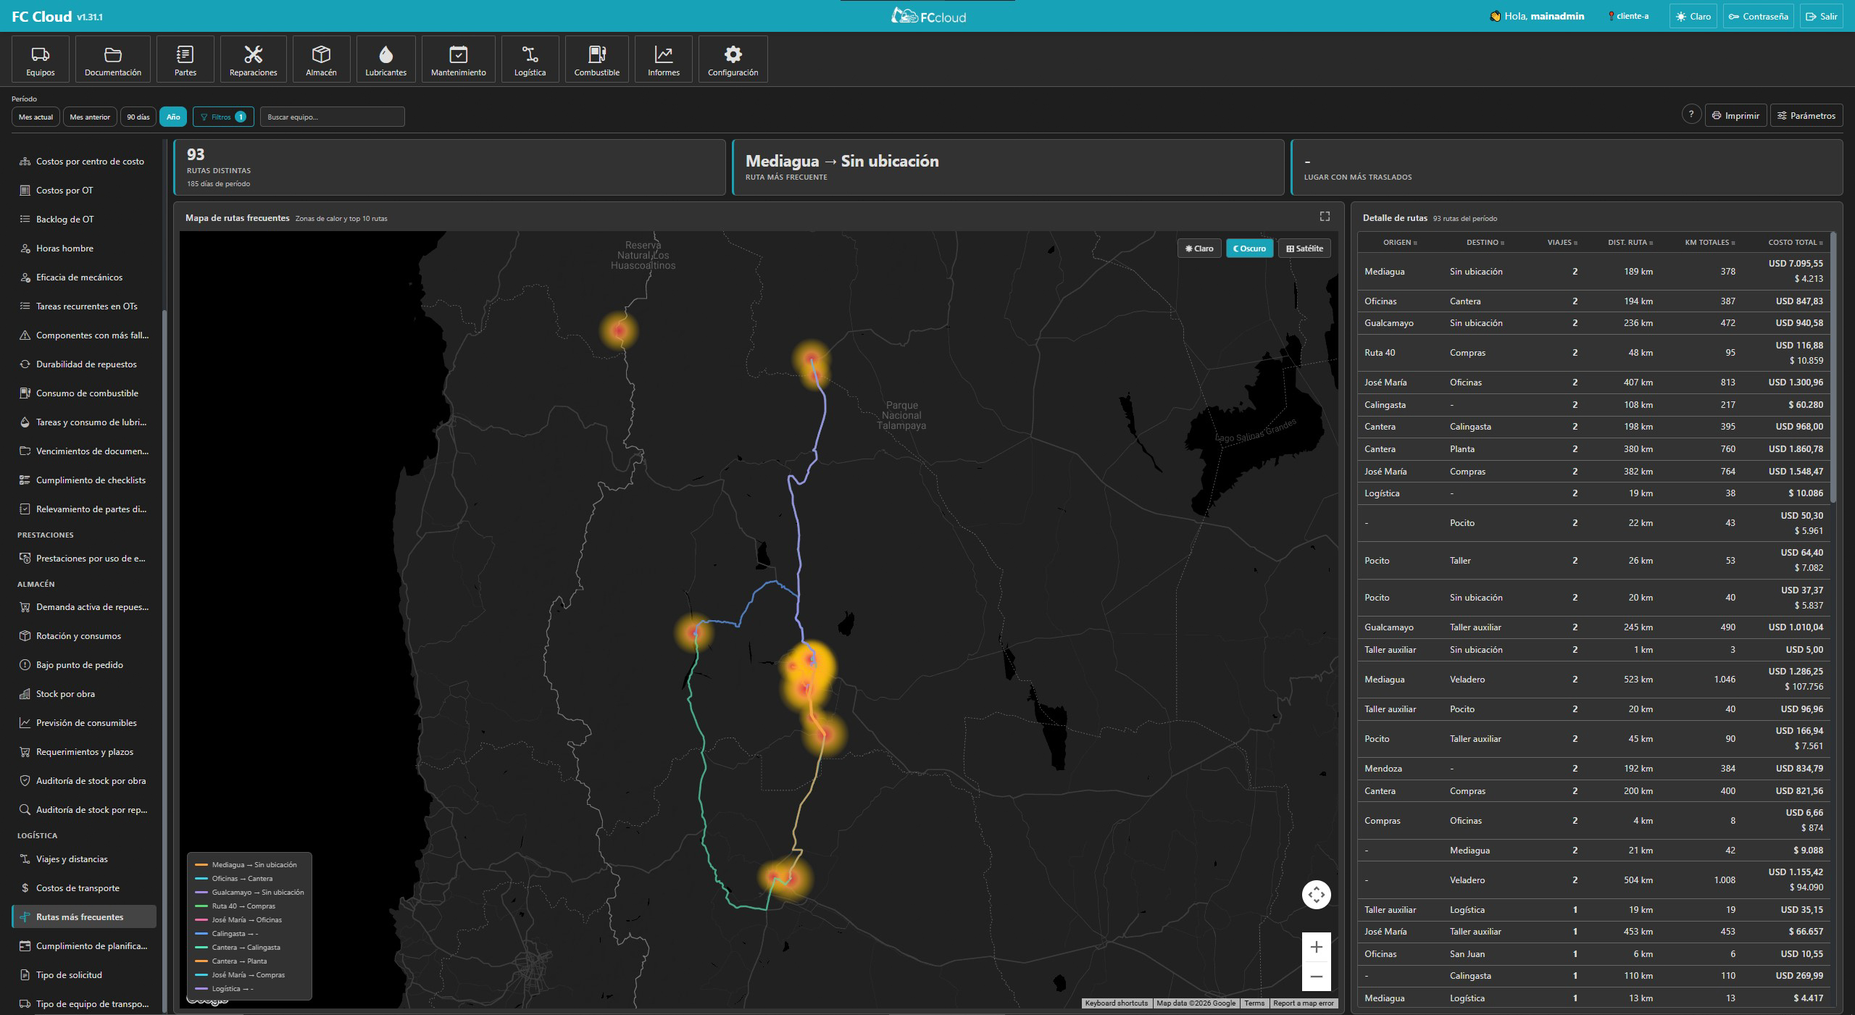Open Cumplimiento de checklists in sidebar
Image resolution: width=1855 pixels, height=1015 pixels.
click(x=84, y=480)
